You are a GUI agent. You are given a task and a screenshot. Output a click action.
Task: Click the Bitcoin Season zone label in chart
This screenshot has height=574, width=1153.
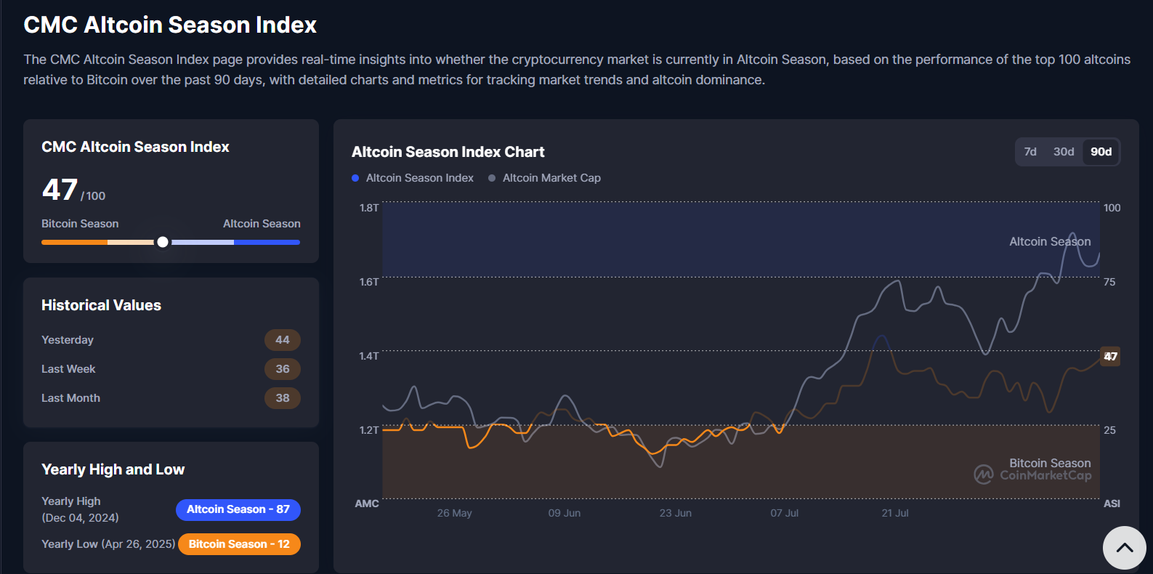pos(1050,464)
